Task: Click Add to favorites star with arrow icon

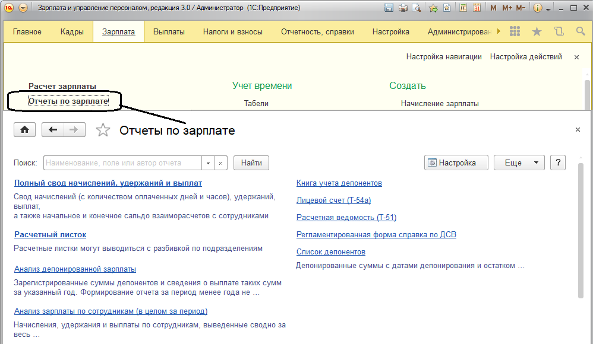Action: (x=433, y=8)
